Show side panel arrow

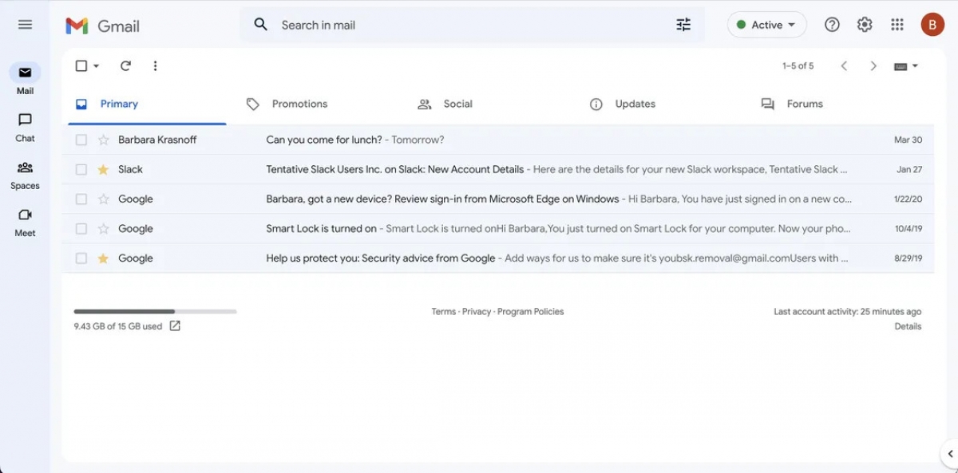[x=950, y=454]
